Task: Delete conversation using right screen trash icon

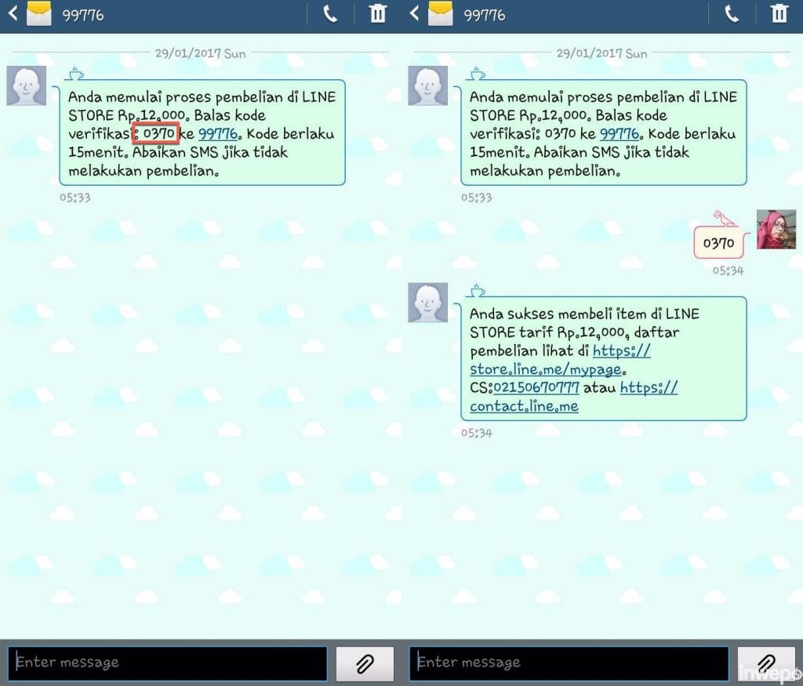Action: (779, 13)
